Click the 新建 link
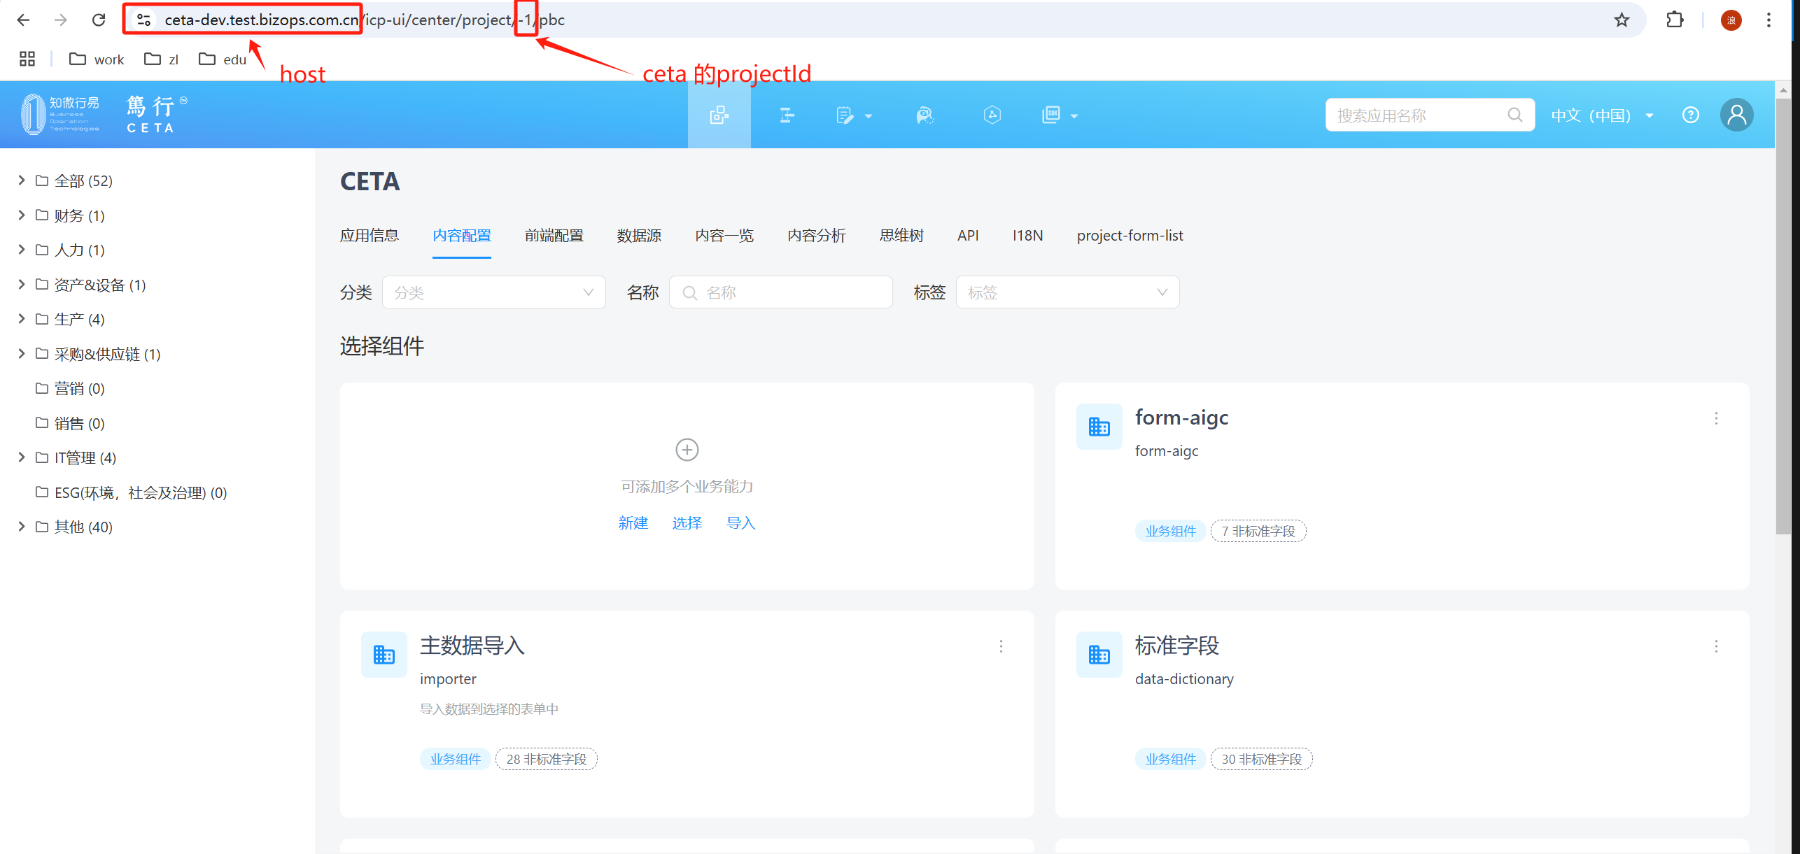 [633, 523]
